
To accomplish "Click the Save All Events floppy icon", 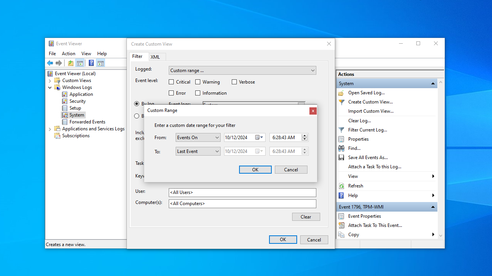I will pyautogui.click(x=341, y=158).
